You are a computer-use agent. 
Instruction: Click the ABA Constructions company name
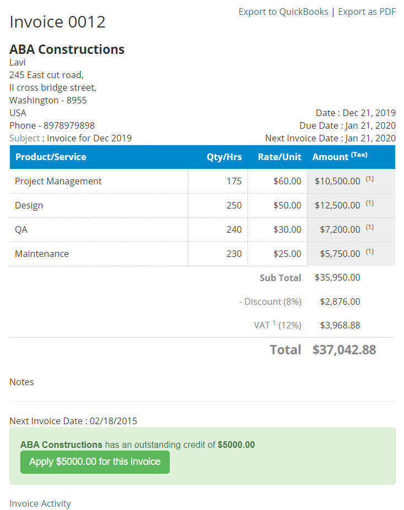67,50
